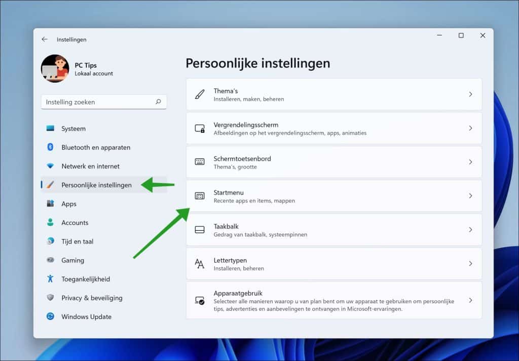This screenshot has height=361, width=519.
Task: Open Windows Update section
Action: (104, 317)
